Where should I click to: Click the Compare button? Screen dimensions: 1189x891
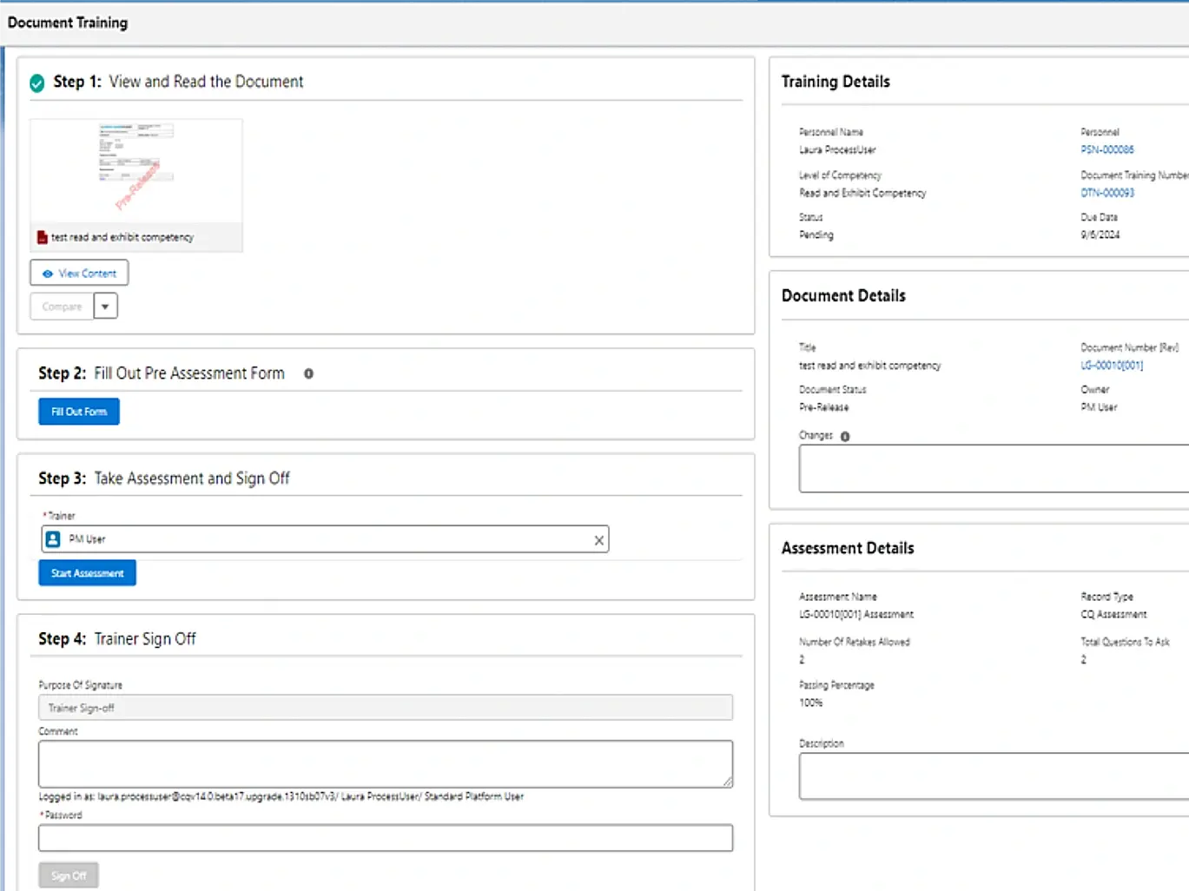tap(62, 307)
